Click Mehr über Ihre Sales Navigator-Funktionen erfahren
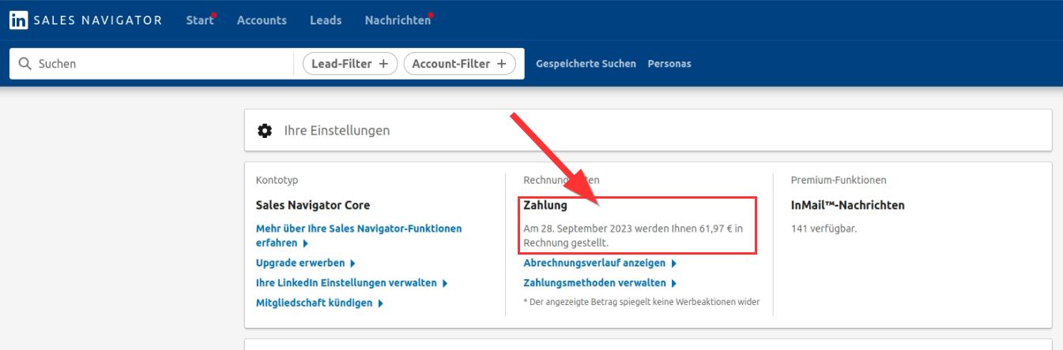The image size is (1063, 350). (359, 236)
